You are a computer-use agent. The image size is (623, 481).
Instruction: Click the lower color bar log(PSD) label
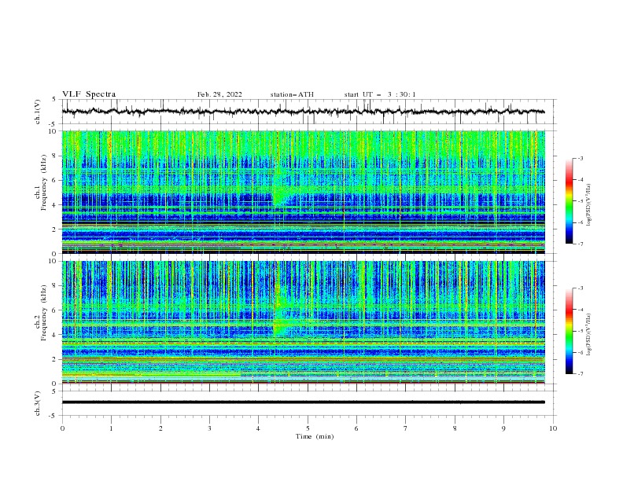588,335
